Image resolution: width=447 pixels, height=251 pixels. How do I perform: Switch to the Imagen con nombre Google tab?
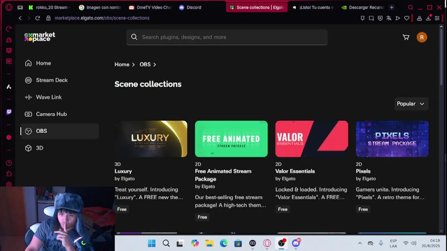[100, 7]
